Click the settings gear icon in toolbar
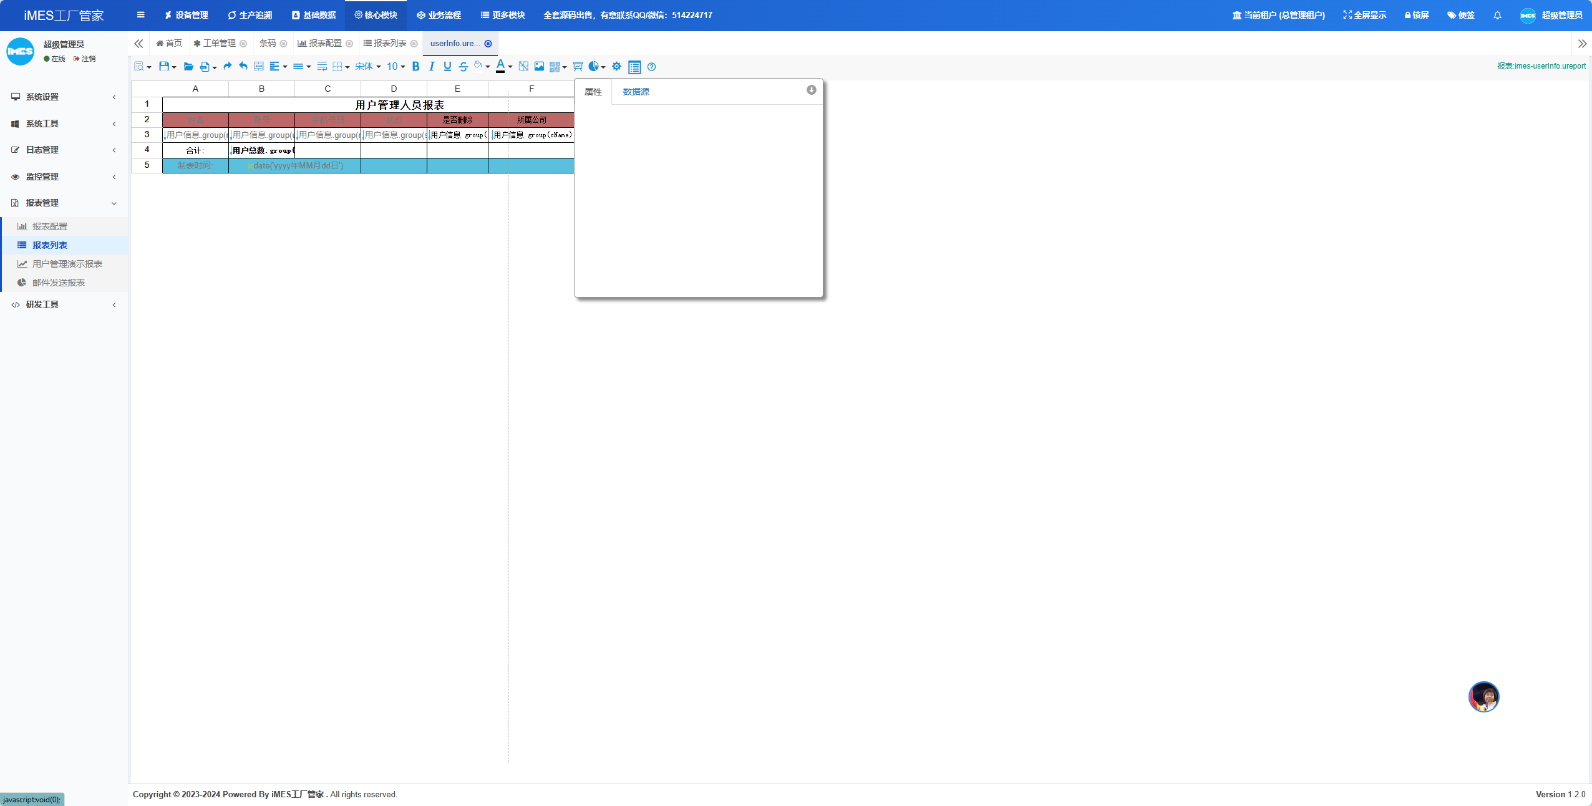 pyautogui.click(x=616, y=66)
